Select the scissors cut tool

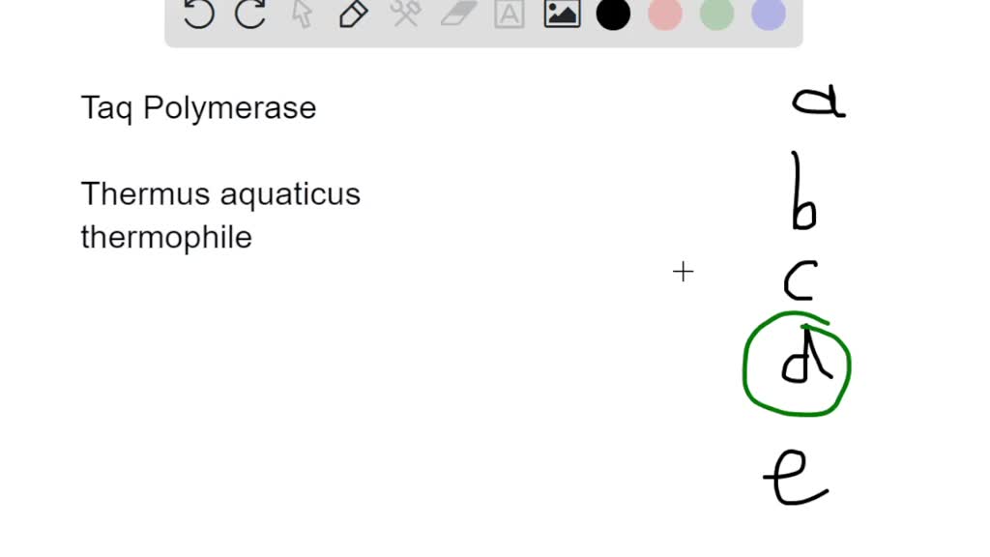405,15
